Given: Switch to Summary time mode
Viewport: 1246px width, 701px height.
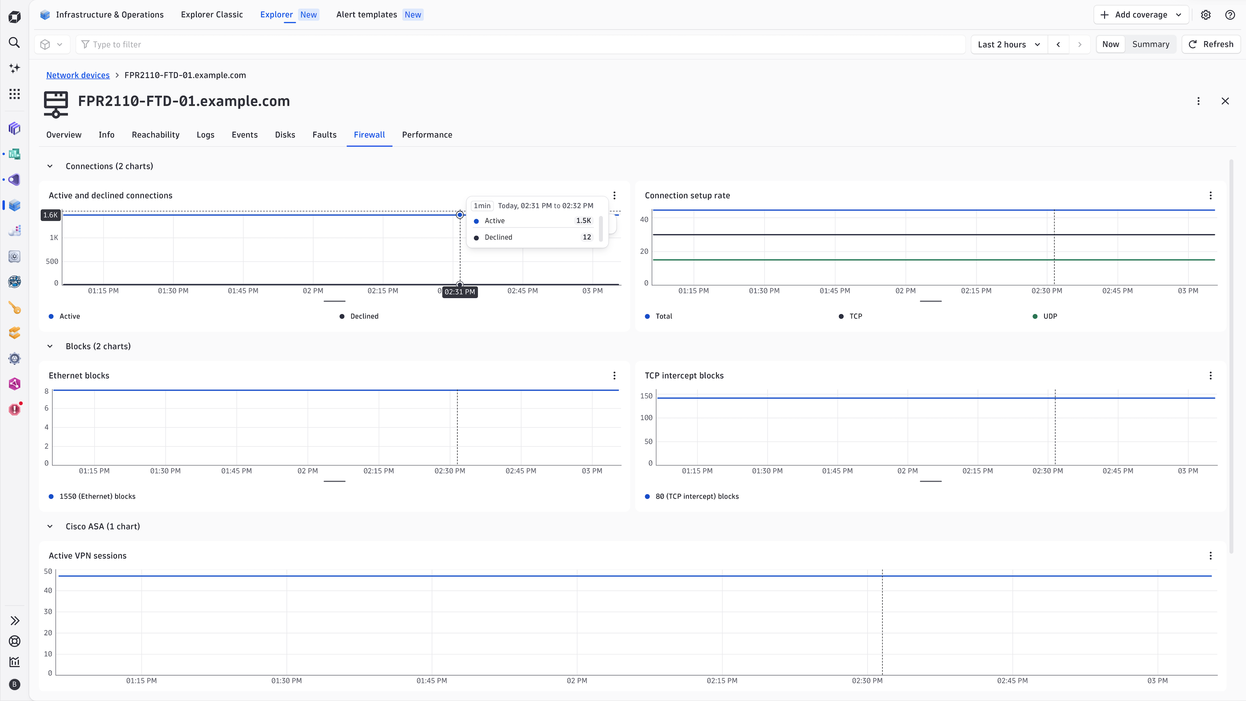Looking at the screenshot, I should (1151, 44).
